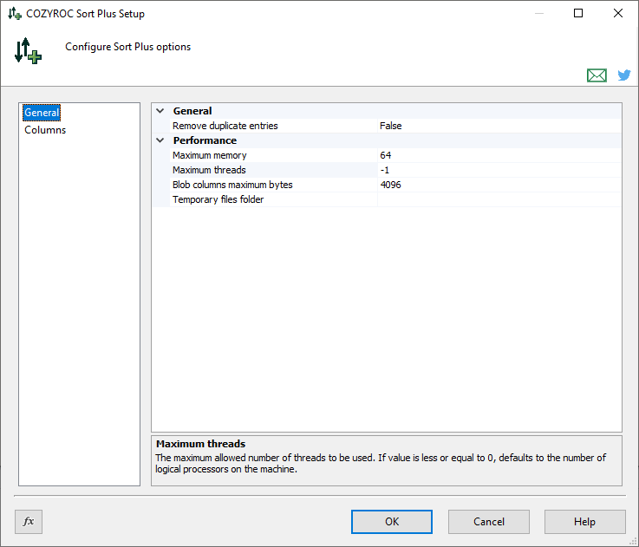The width and height of the screenshot is (639, 547).
Task: Click the empty Temporary files folder value
Action: click(x=499, y=199)
